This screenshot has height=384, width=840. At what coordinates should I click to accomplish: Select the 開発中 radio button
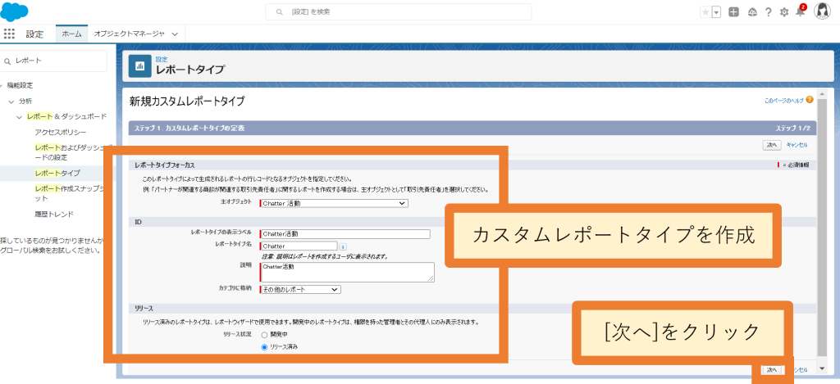(264, 334)
